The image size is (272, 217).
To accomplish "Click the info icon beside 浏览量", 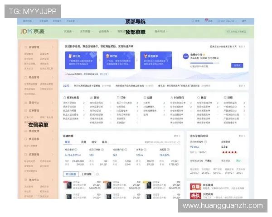I will (168, 150).
